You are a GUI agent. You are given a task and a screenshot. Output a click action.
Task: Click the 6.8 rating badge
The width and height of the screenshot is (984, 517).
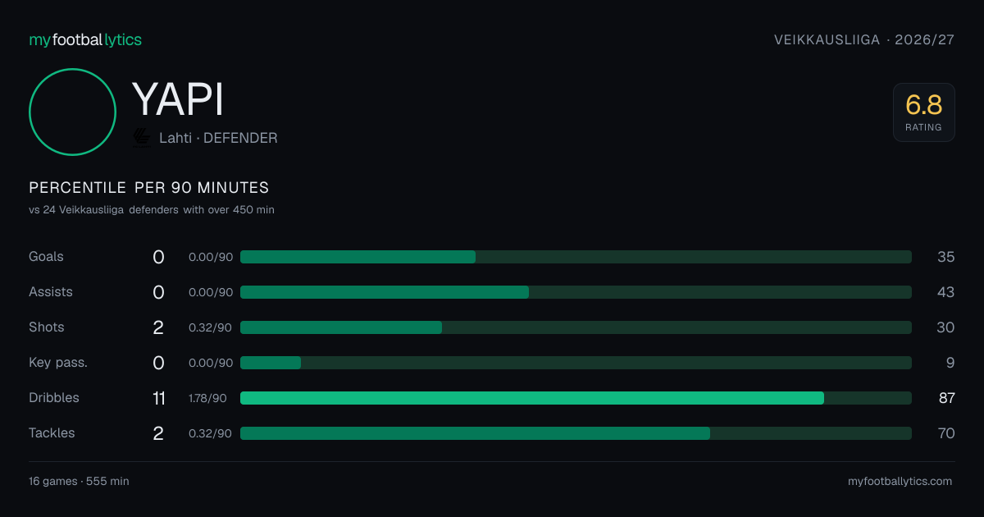[924, 112]
